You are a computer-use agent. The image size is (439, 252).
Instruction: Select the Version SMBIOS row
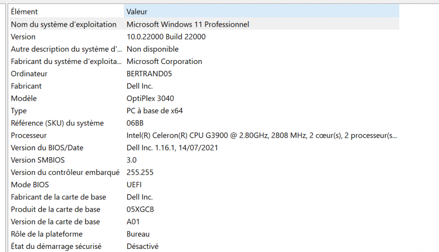coord(38,160)
